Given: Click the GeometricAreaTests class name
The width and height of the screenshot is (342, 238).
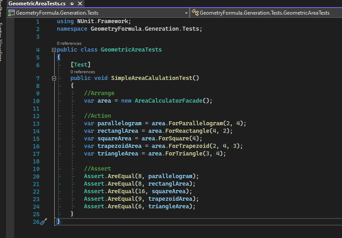Looking at the screenshot, I should pos(131,50).
